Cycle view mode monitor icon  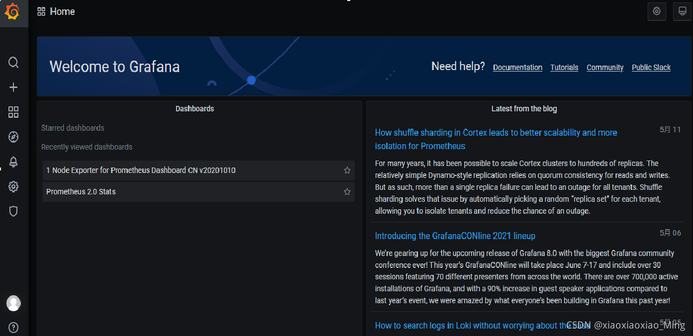682,11
